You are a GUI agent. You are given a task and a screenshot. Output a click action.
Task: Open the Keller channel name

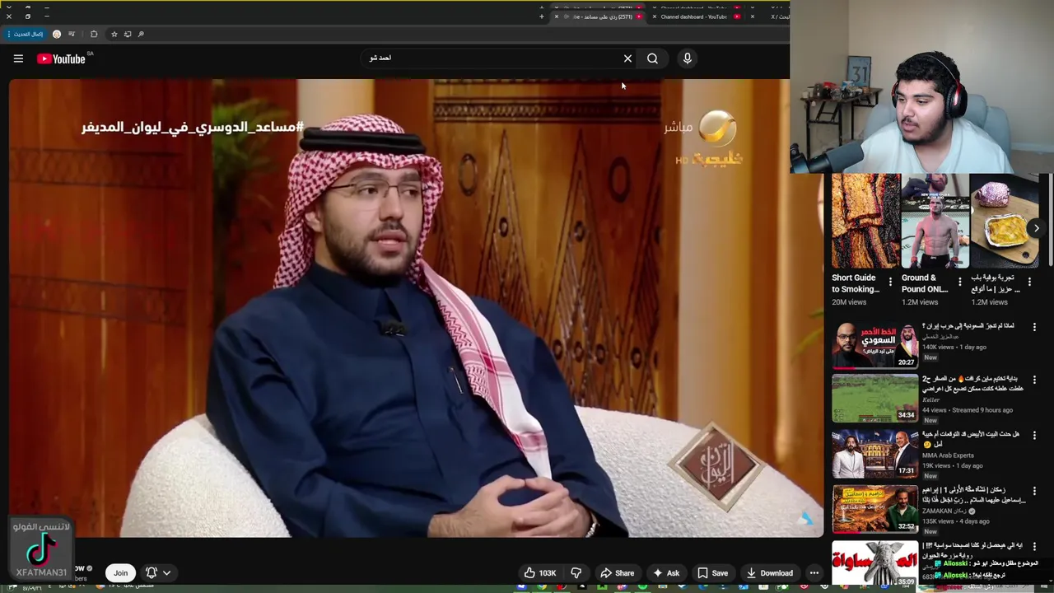pyautogui.click(x=930, y=400)
